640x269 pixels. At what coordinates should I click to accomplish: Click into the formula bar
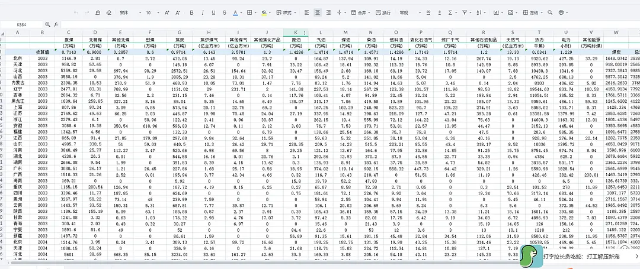(x=349, y=24)
